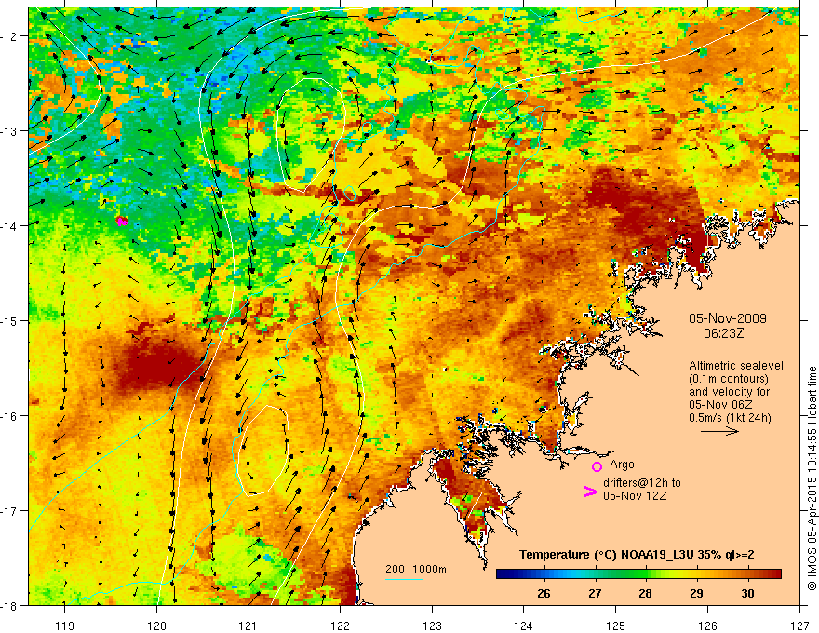Click the magenta drifter arrowhead legend symbol
This screenshot has width=819, height=633.
[590, 492]
